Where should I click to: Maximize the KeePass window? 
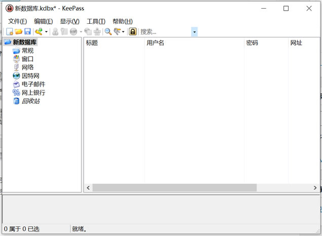point(286,9)
